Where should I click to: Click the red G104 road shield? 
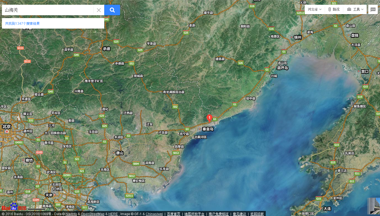point(36,200)
